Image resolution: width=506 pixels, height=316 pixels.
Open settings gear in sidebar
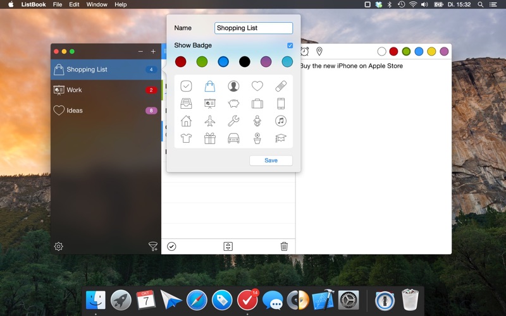click(x=58, y=246)
